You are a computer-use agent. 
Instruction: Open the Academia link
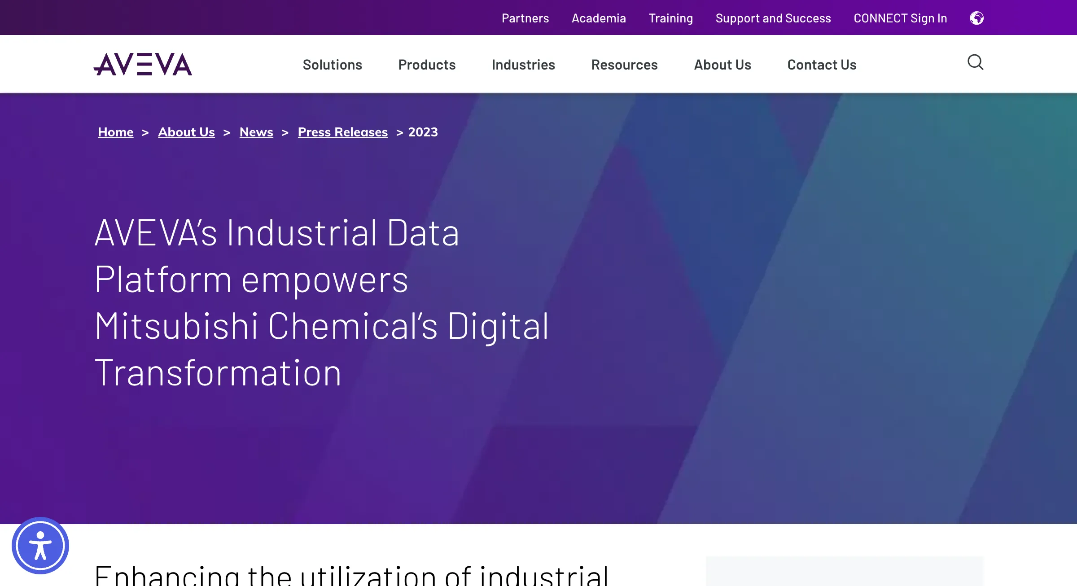point(599,18)
